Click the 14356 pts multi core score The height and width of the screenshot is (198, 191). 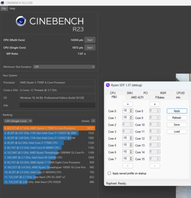tap(77, 40)
